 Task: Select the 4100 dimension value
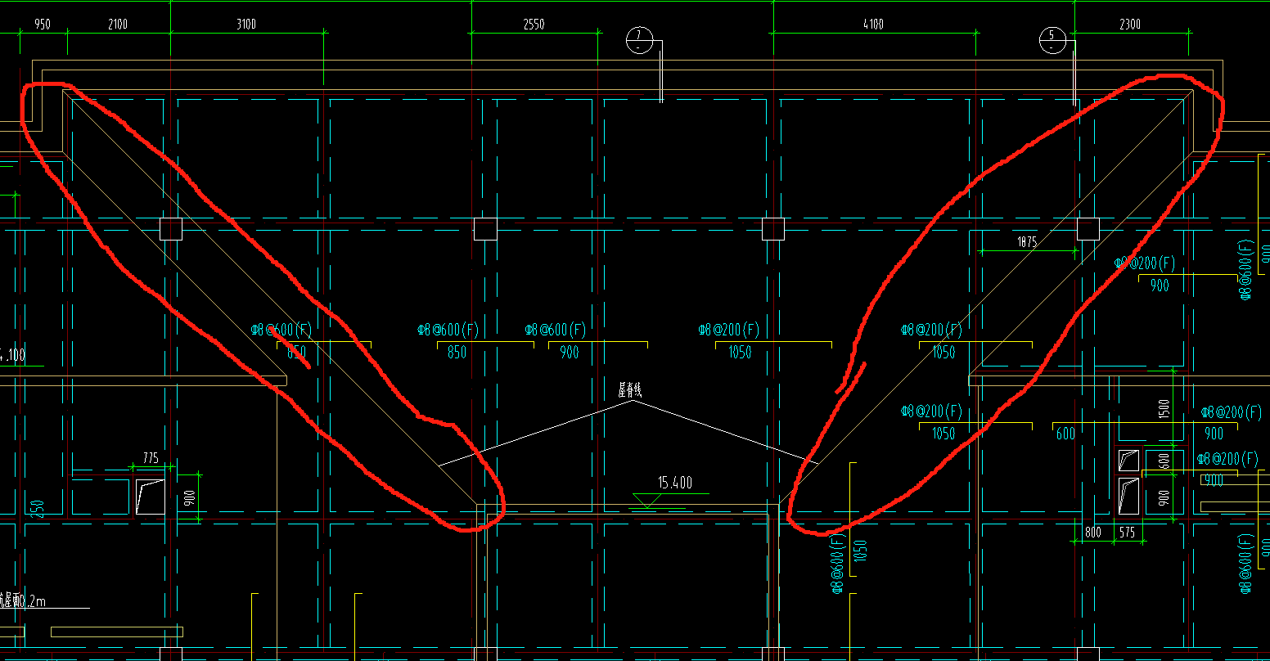point(873,24)
